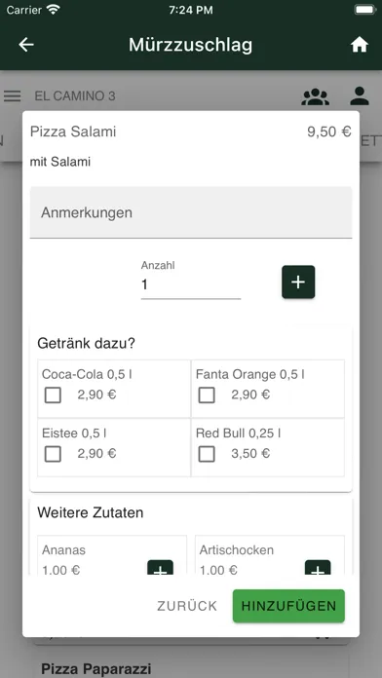
Task: Increase Anzahl with the plus button
Action: pyautogui.click(x=298, y=282)
